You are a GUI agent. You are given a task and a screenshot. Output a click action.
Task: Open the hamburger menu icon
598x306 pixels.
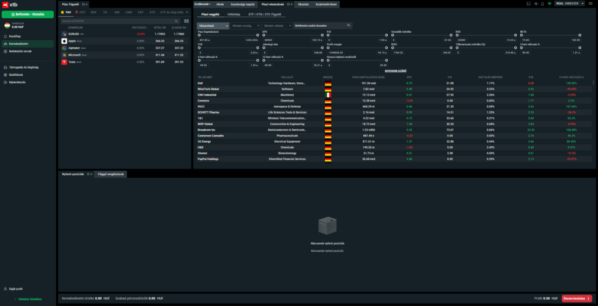pyautogui.click(x=590, y=3)
